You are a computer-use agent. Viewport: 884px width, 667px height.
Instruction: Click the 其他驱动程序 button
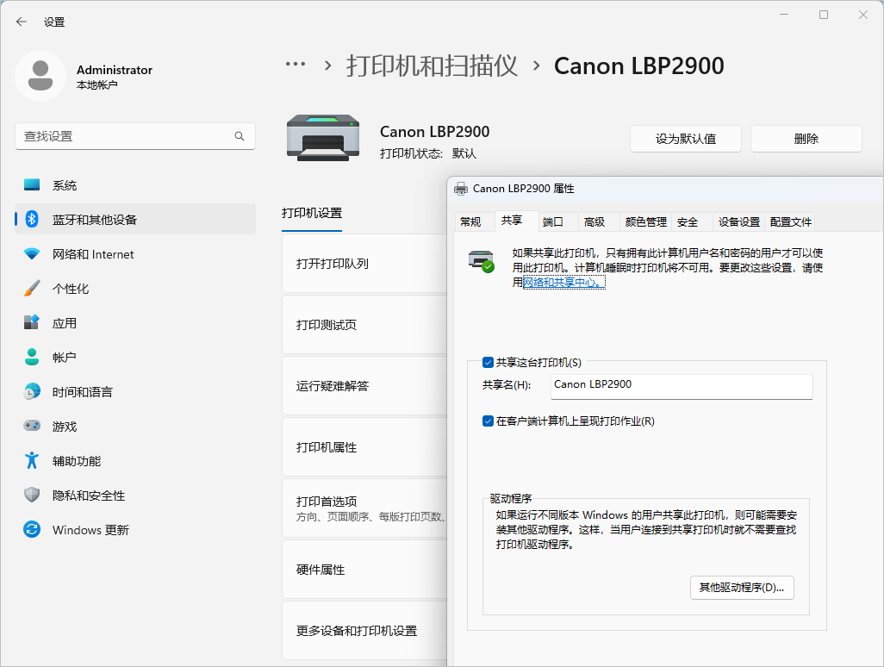(742, 588)
